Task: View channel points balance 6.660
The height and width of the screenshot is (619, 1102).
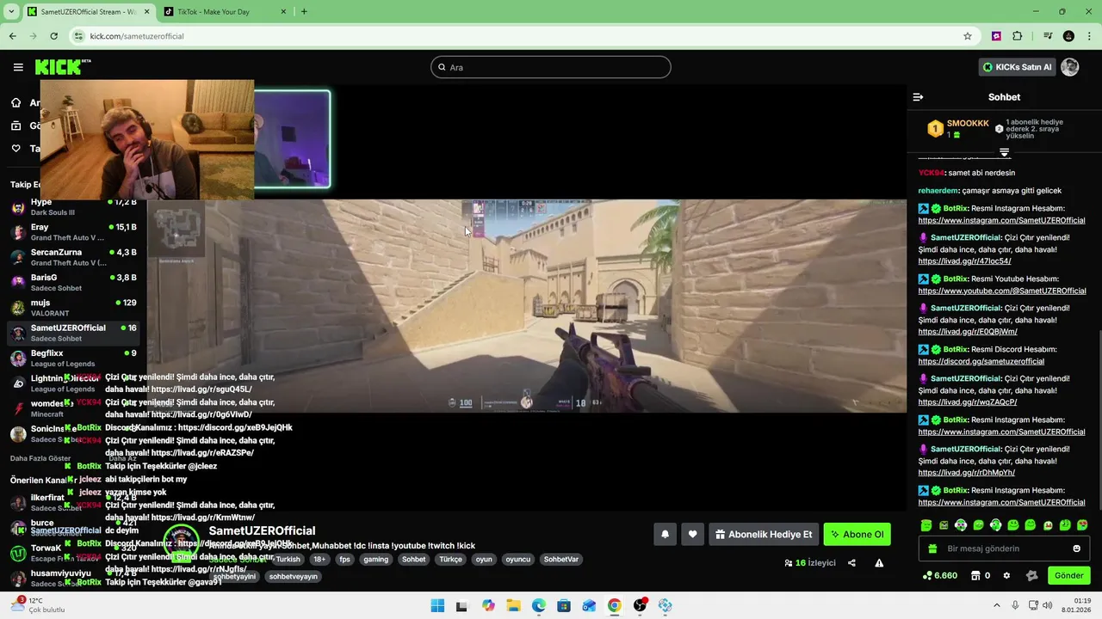Action: click(x=939, y=575)
